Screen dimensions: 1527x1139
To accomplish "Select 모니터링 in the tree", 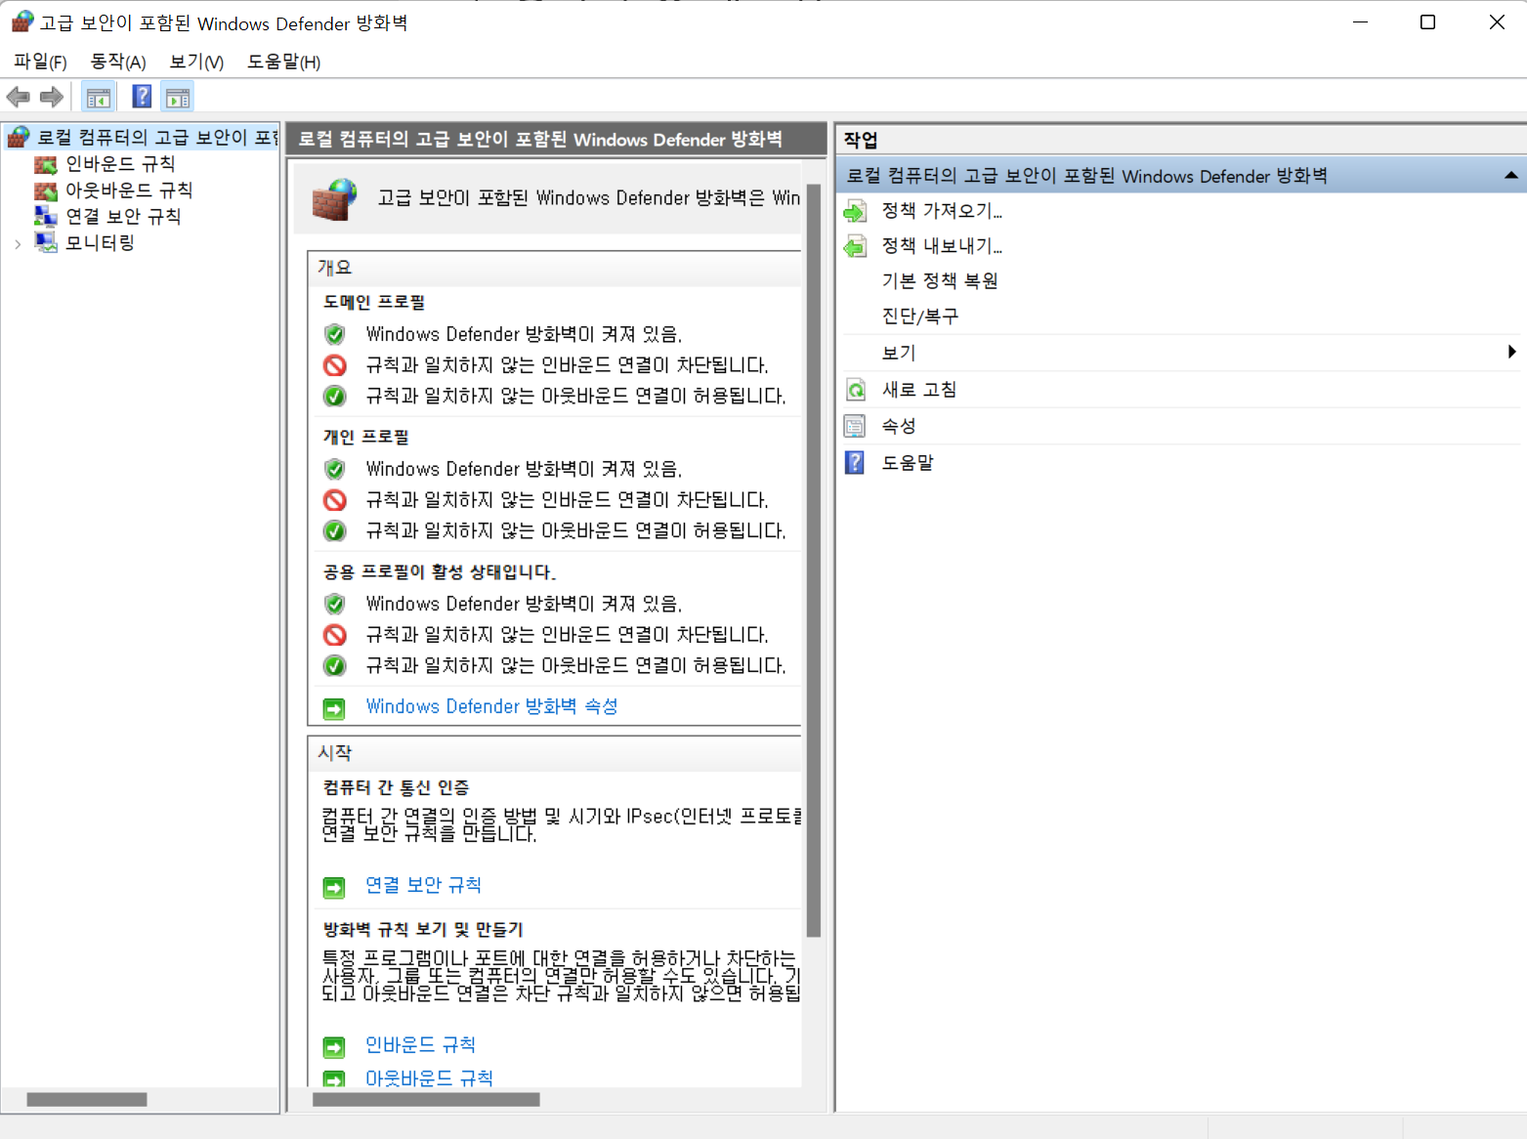I will (100, 242).
